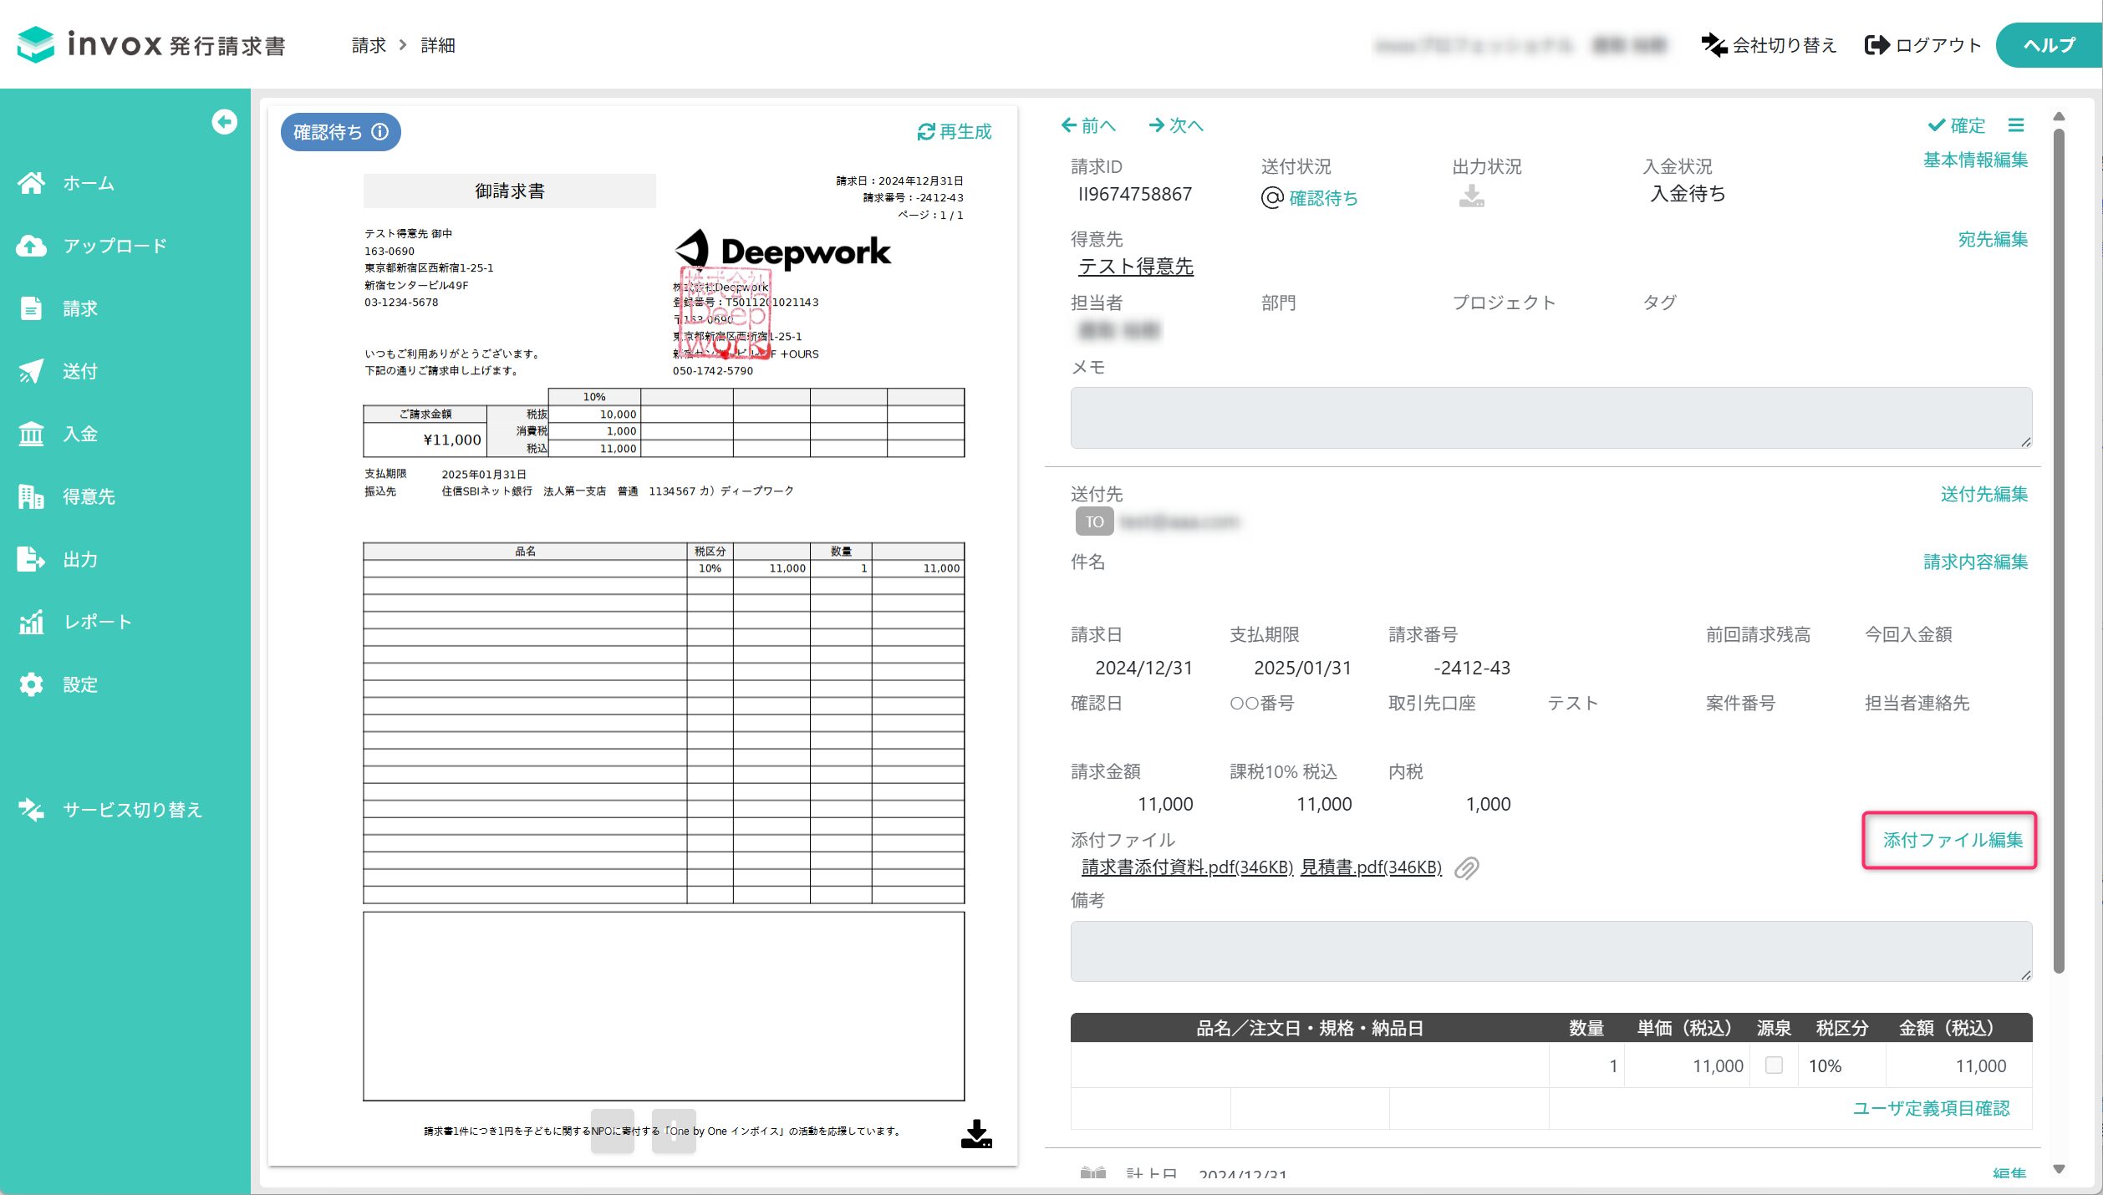Click the 御請求書 title in the preview
Screen dimensions: 2103x1195
click(x=509, y=191)
